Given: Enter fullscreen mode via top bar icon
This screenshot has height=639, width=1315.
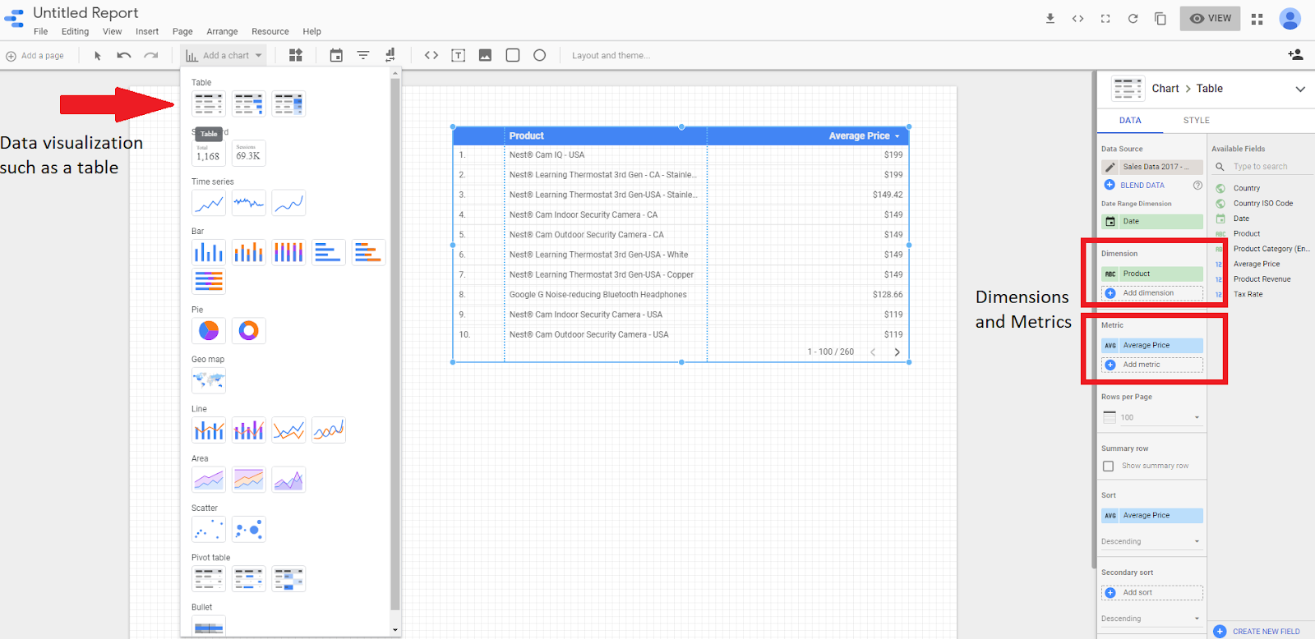Looking at the screenshot, I should 1105,18.
